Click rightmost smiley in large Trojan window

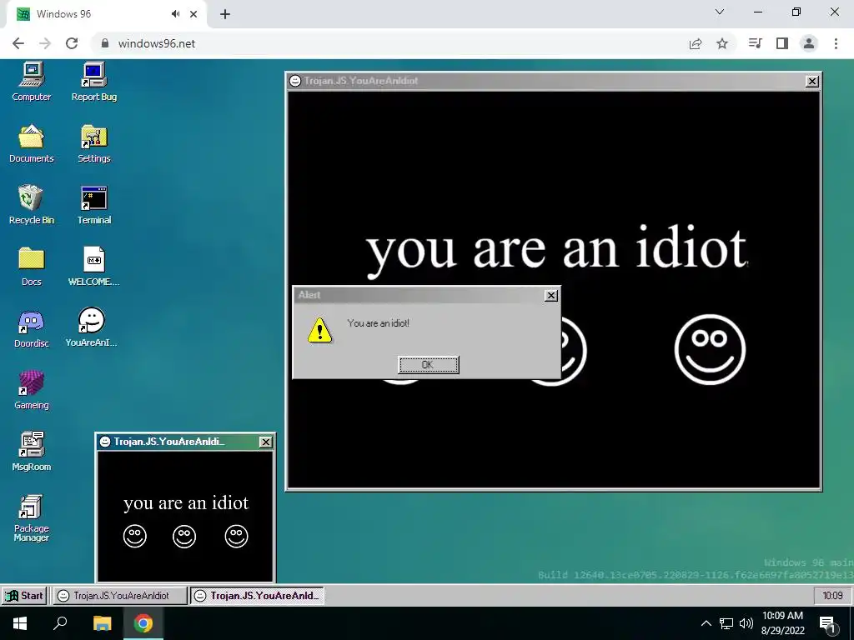click(710, 349)
